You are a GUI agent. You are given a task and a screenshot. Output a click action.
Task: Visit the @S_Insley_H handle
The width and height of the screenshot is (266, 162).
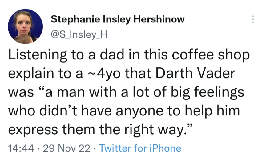click(79, 34)
